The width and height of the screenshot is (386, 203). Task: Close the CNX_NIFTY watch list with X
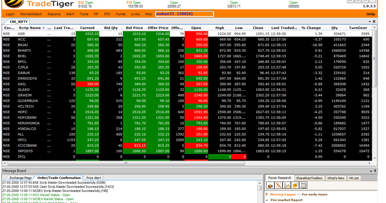click(x=374, y=22)
